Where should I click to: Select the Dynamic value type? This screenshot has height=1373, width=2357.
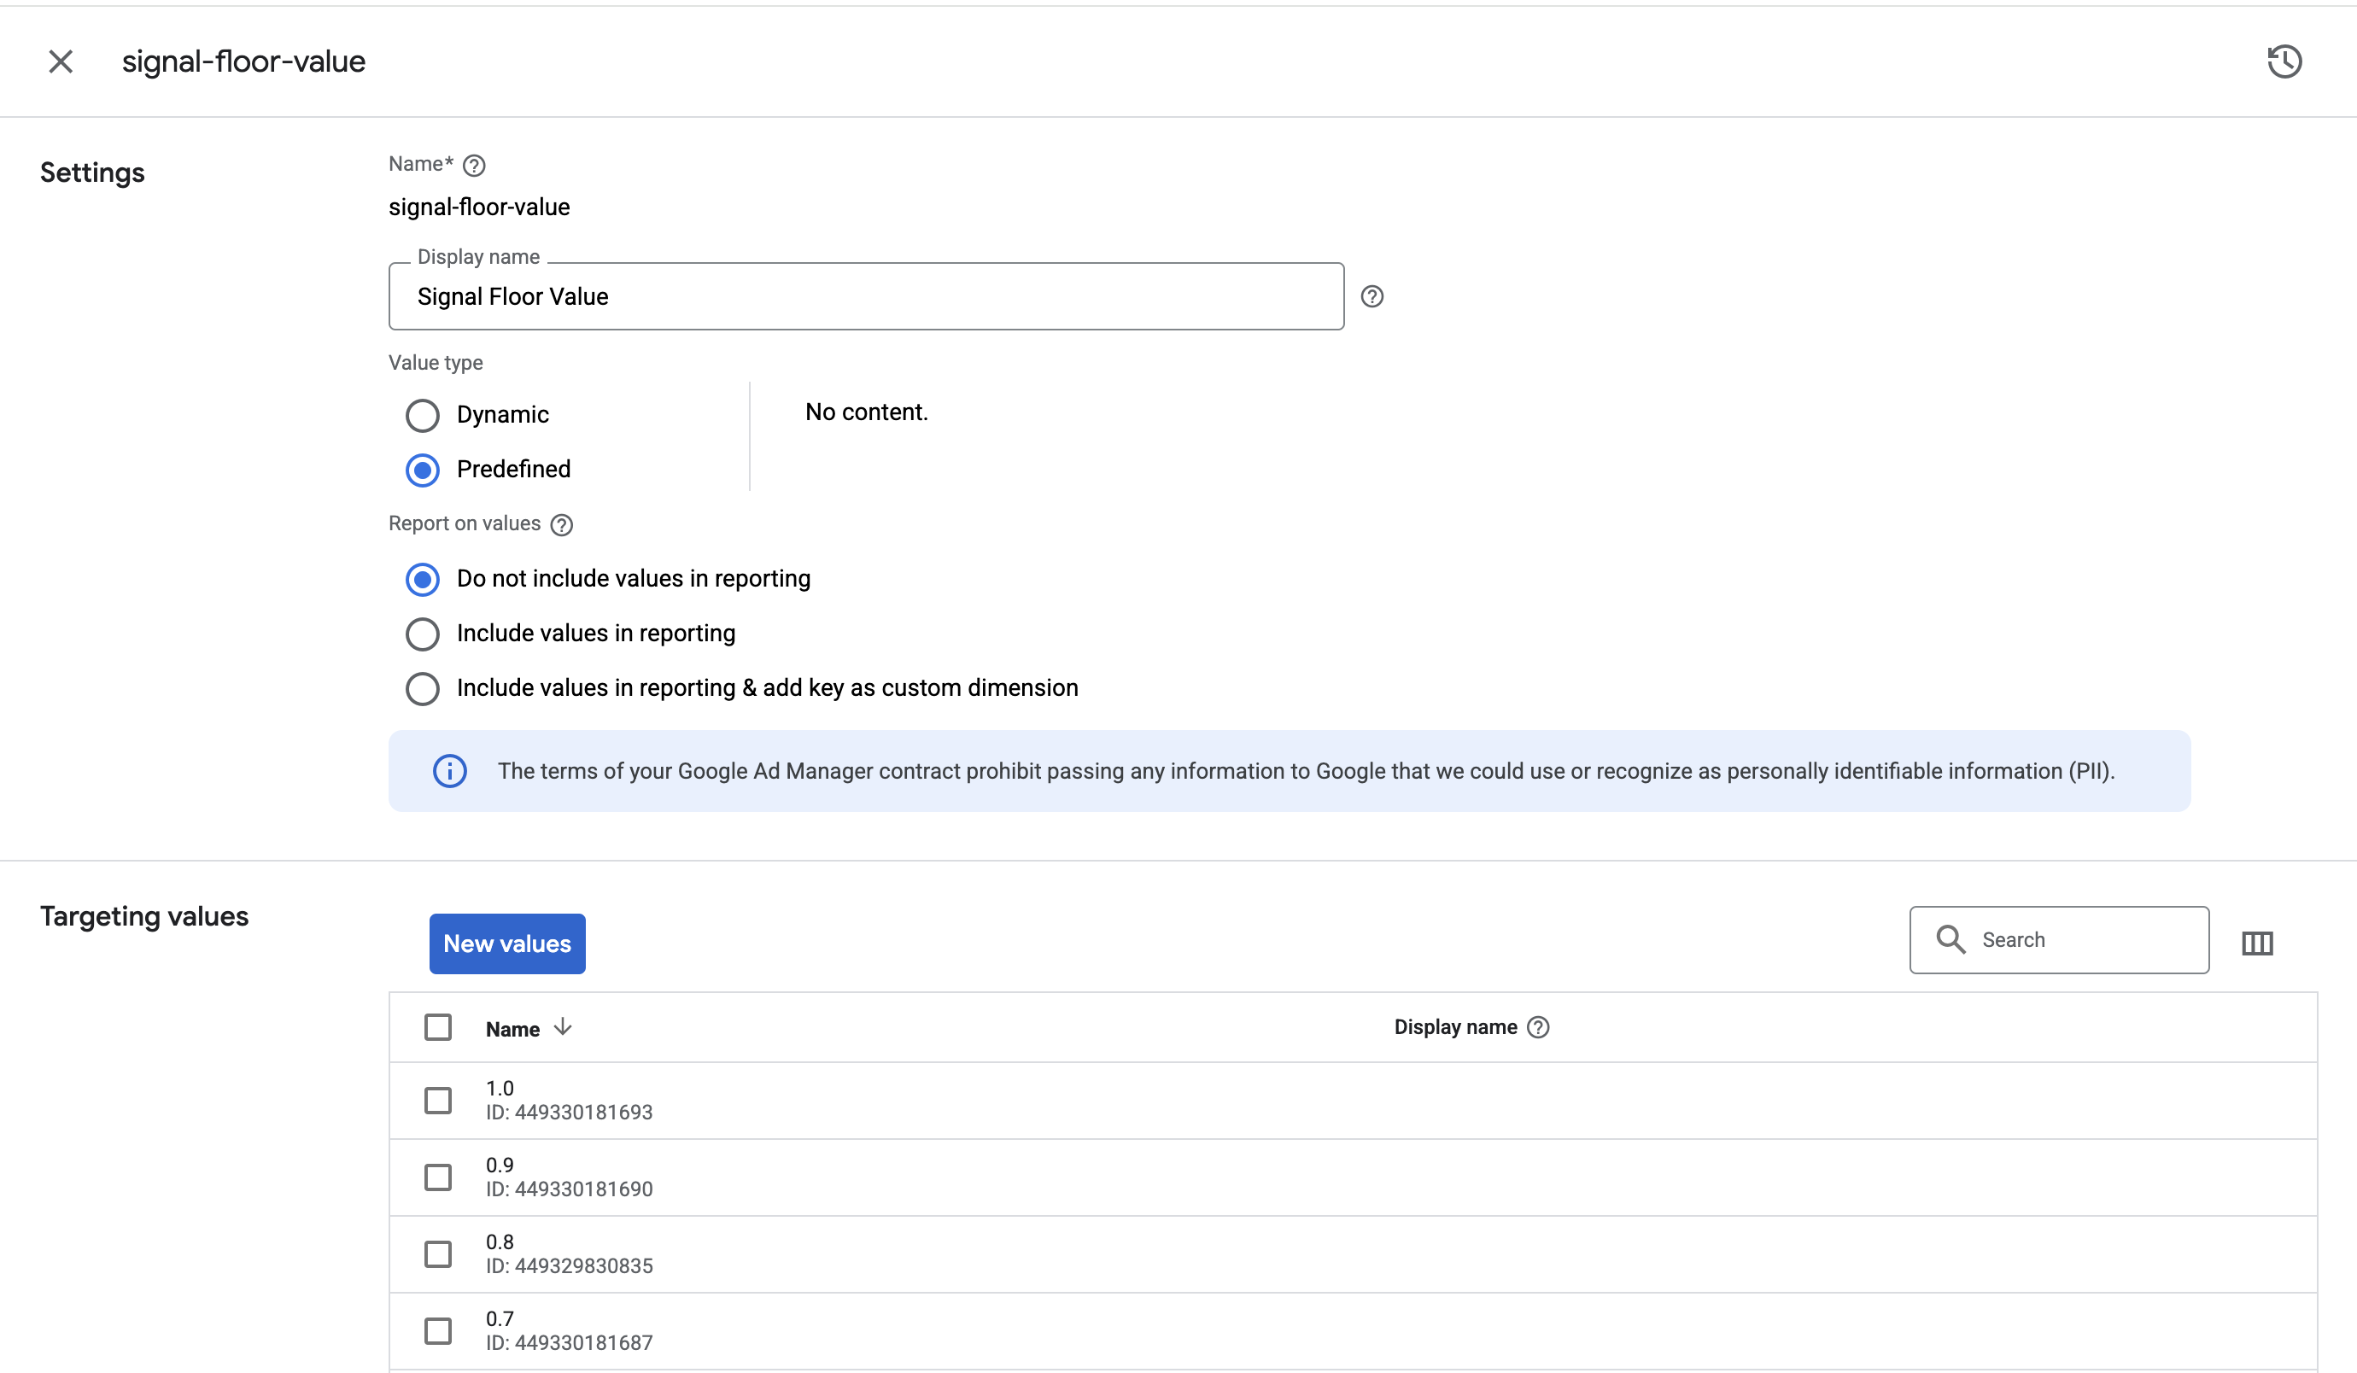coord(423,415)
